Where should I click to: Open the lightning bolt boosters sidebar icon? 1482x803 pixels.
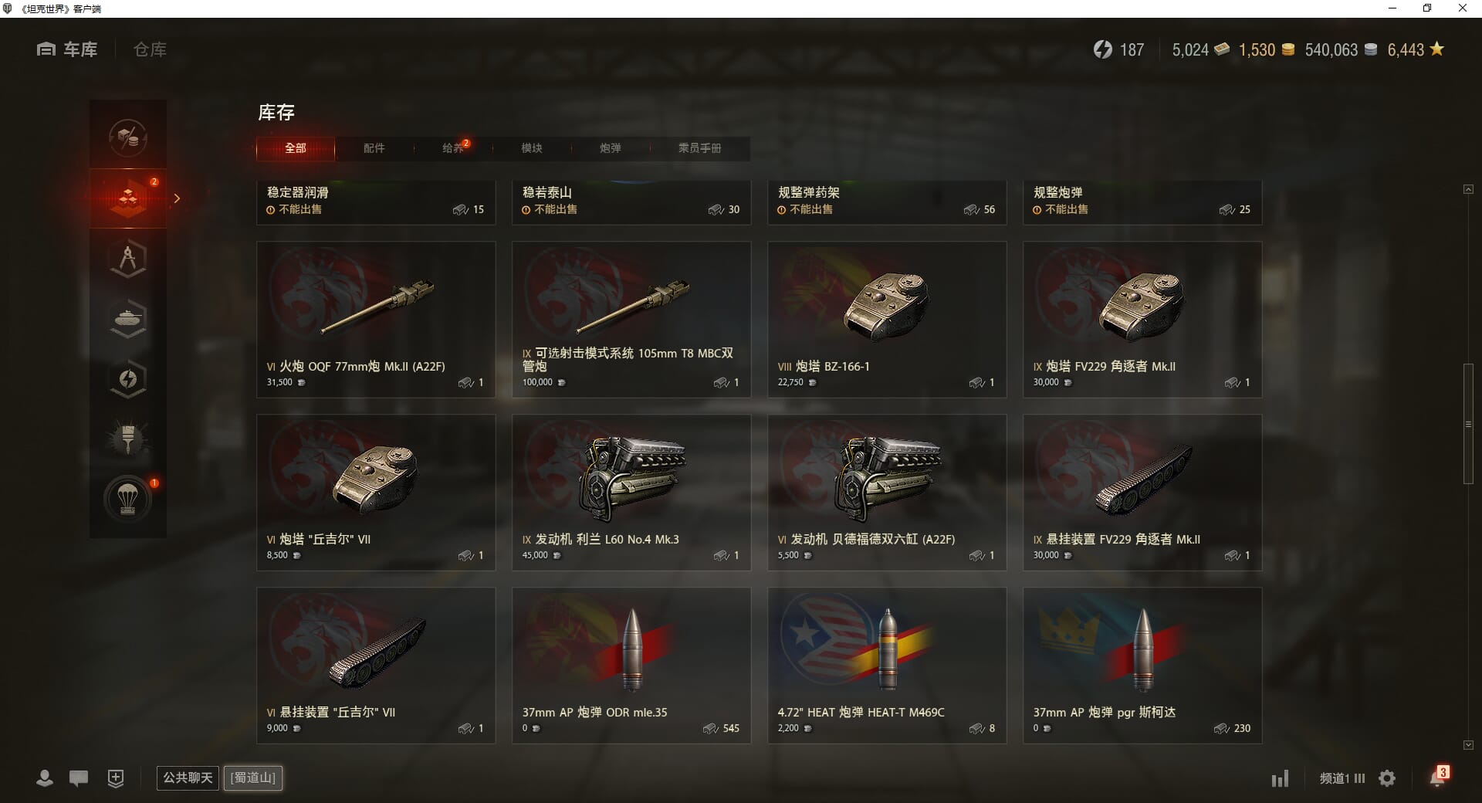point(128,379)
